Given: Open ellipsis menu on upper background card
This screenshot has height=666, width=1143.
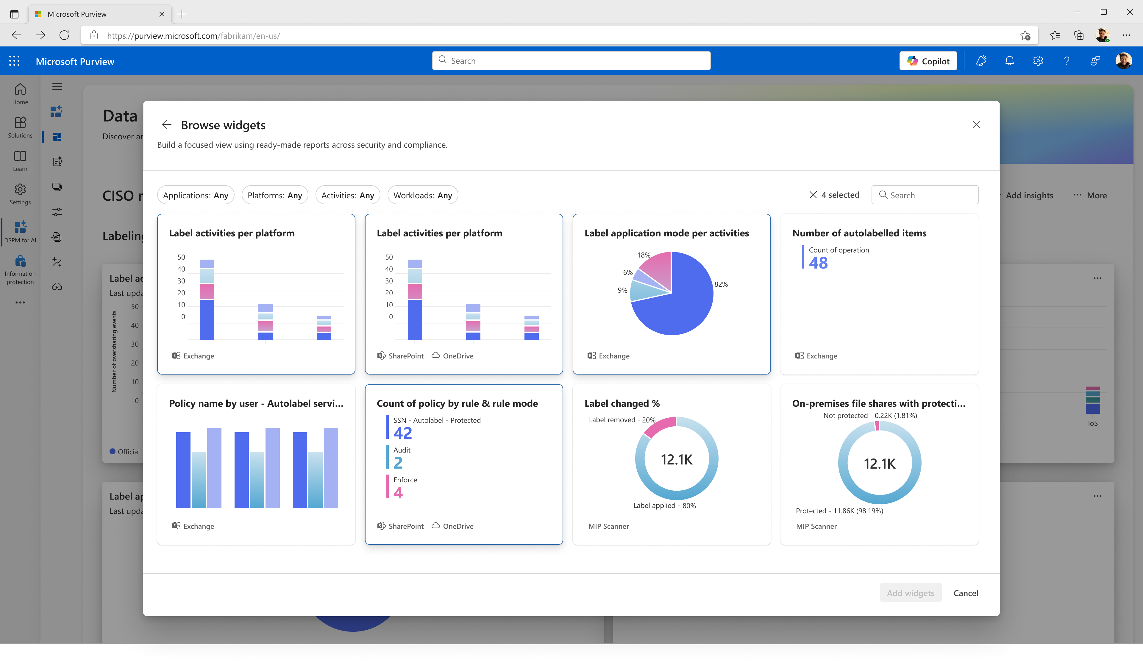Looking at the screenshot, I should click(1098, 278).
